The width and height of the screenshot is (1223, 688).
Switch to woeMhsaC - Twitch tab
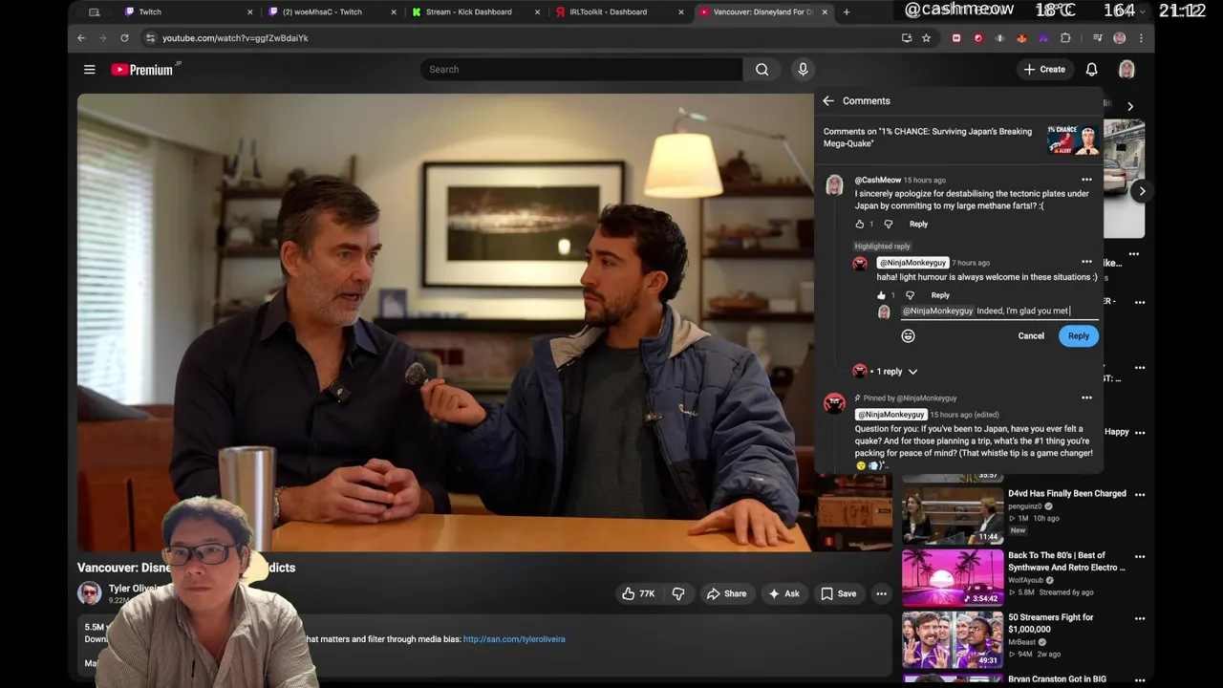pos(331,12)
